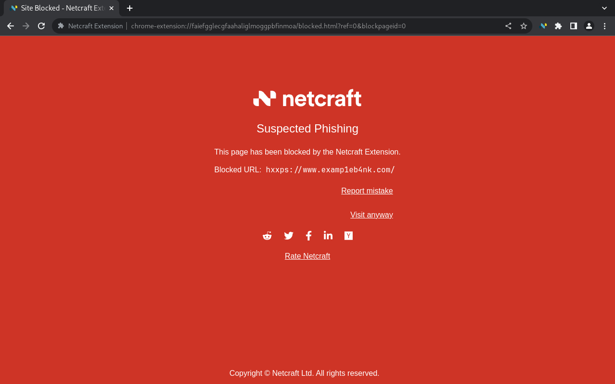615x384 pixels.
Task: Choose Visit anyway to proceed
Action: pos(371,215)
